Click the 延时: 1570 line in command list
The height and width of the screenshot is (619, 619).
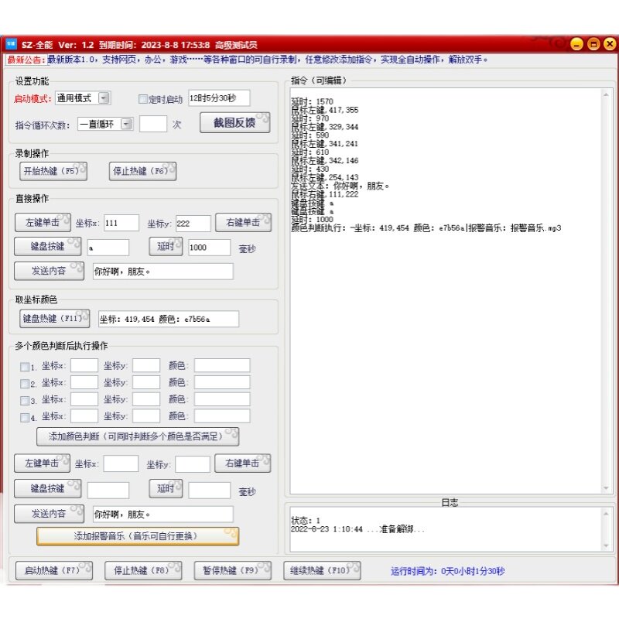pyautogui.click(x=313, y=101)
